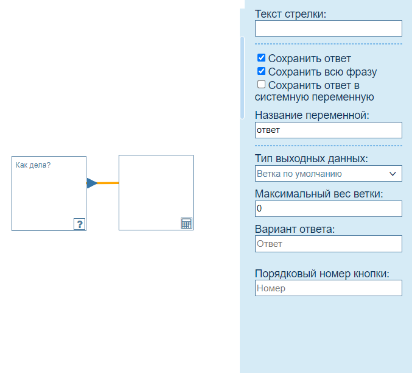The image size is (412, 373).
Task: Click the empty center of the calculator block
Action: tap(156, 189)
